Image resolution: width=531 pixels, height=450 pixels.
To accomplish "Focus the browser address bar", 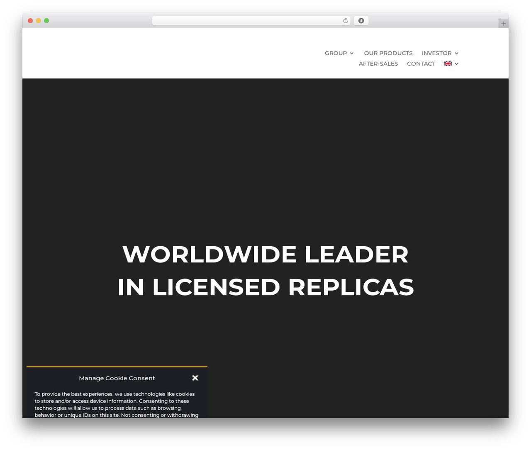I will point(251,21).
